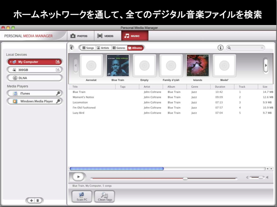The height and width of the screenshot is (207, 277).
Task: Select the Aerostat album cover
Action: click(x=91, y=66)
